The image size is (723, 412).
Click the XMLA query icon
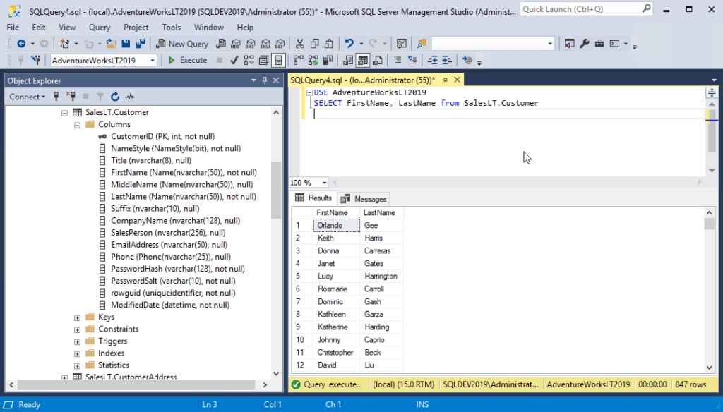(x=265, y=44)
